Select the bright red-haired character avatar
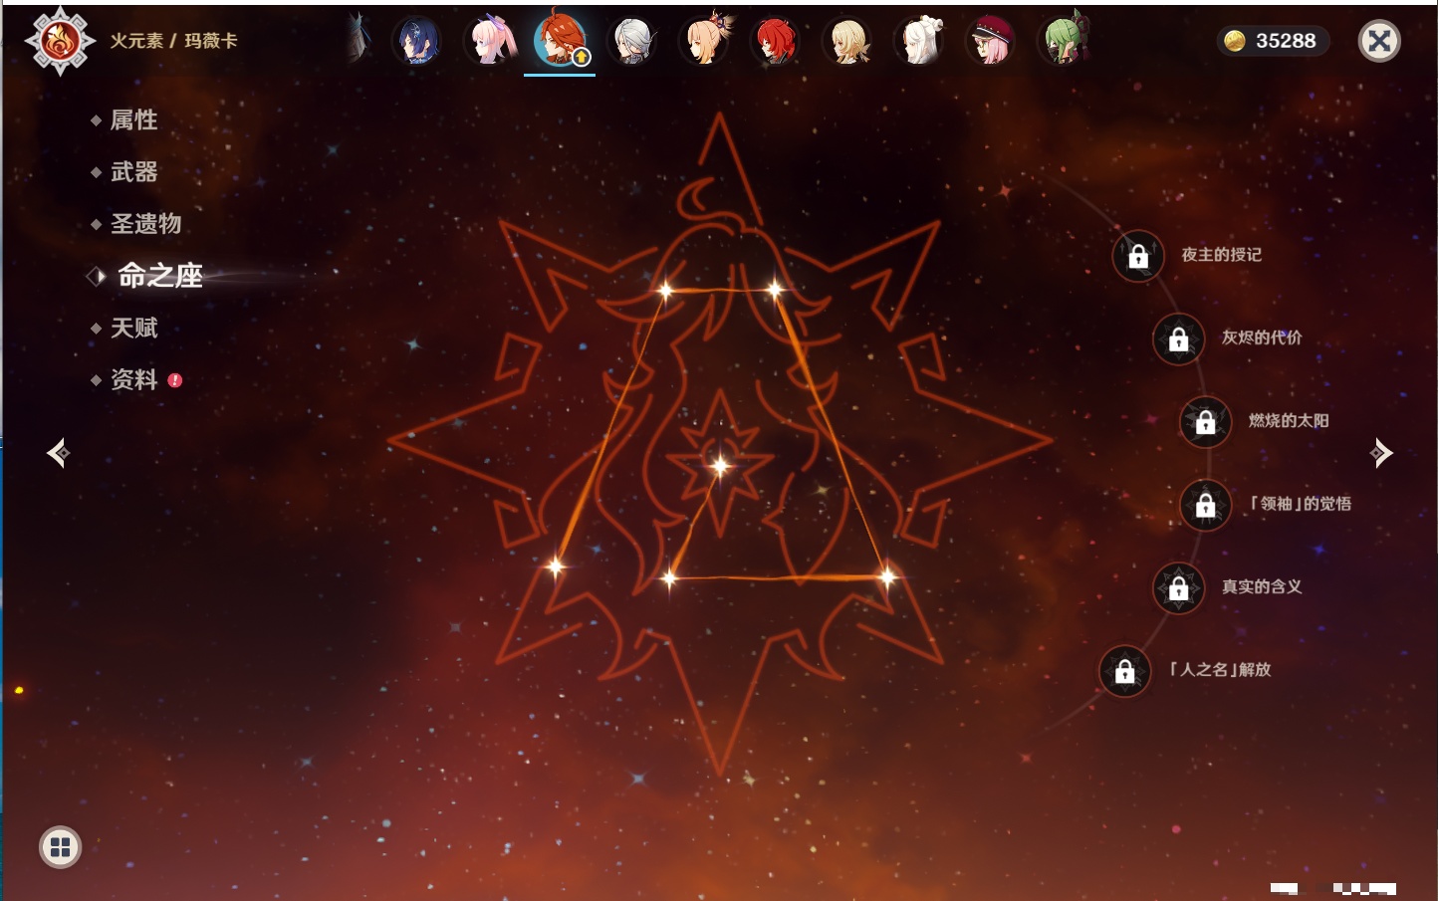Screen dimensions: 1438x901 [x=776, y=41]
